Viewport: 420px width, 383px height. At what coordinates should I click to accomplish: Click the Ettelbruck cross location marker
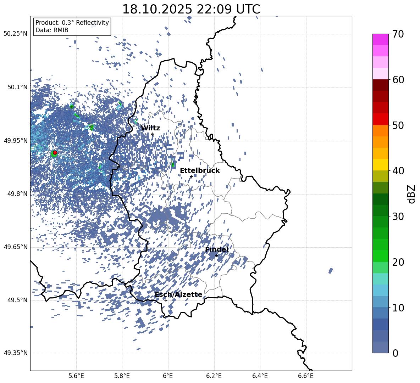(x=191, y=176)
